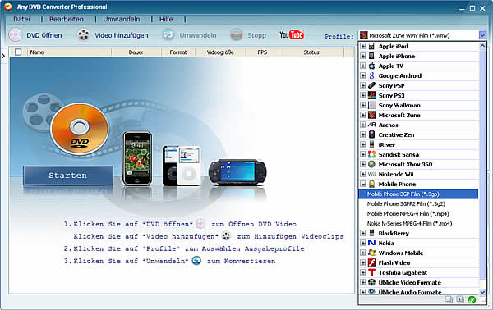
Task: Open the Hilfe menu
Action: coord(166,19)
